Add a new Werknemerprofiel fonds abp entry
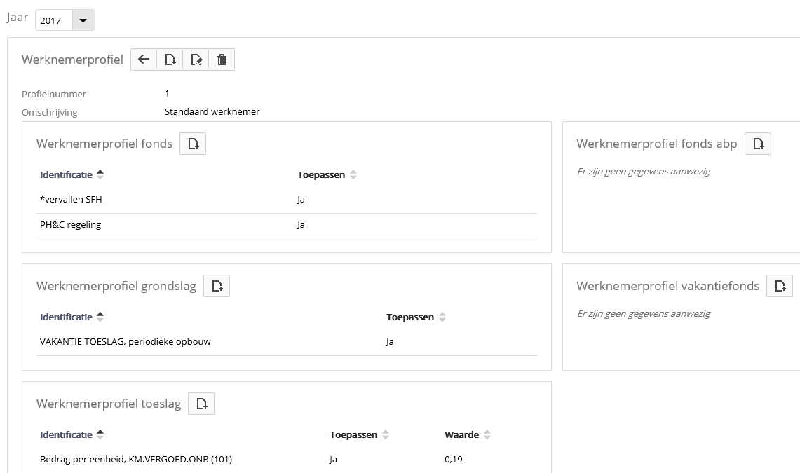Screen dimensions: 800x473 tap(758, 144)
